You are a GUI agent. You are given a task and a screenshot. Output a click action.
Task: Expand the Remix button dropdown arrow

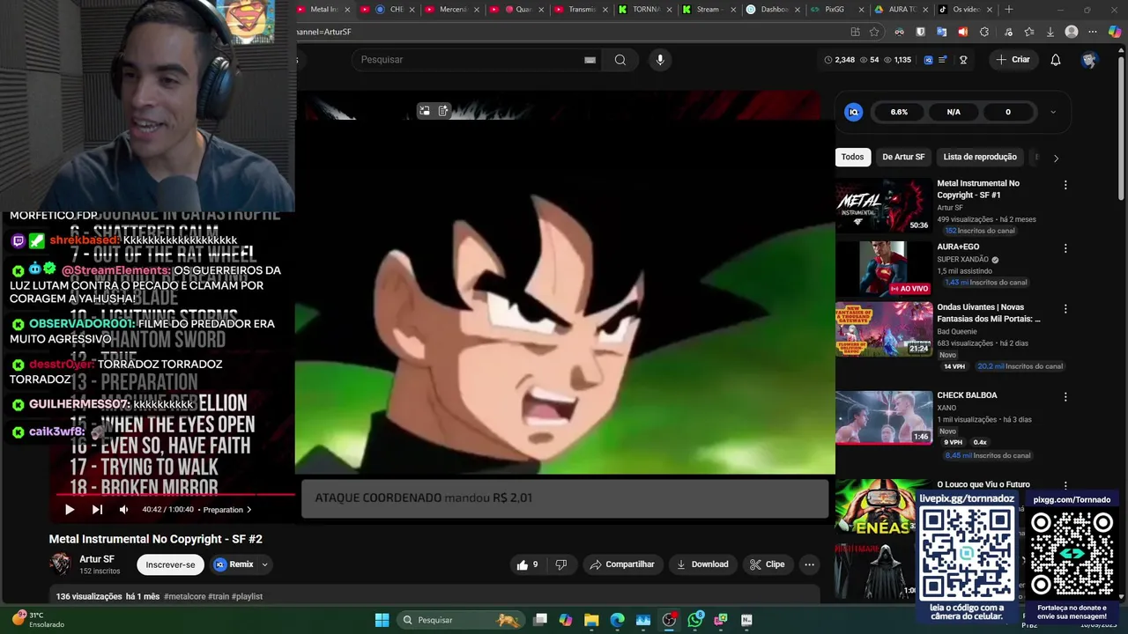264,564
